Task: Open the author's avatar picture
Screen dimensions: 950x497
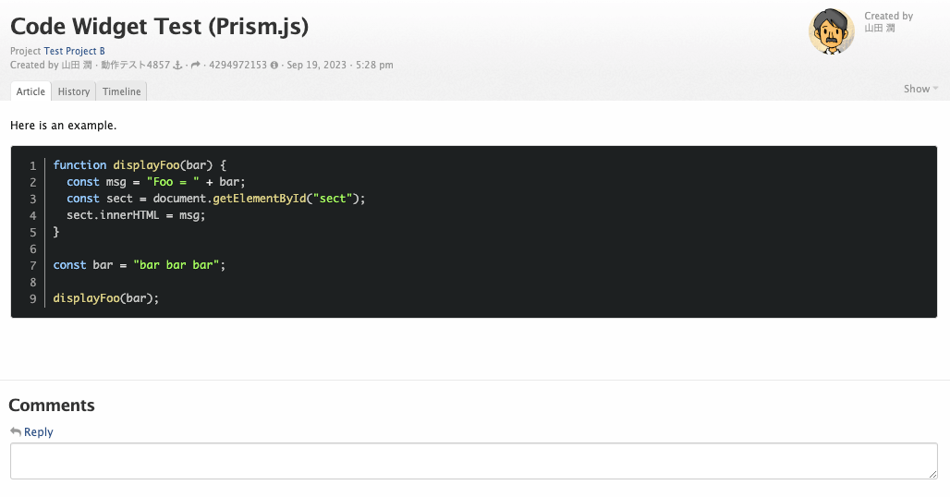Action: pos(831,32)
